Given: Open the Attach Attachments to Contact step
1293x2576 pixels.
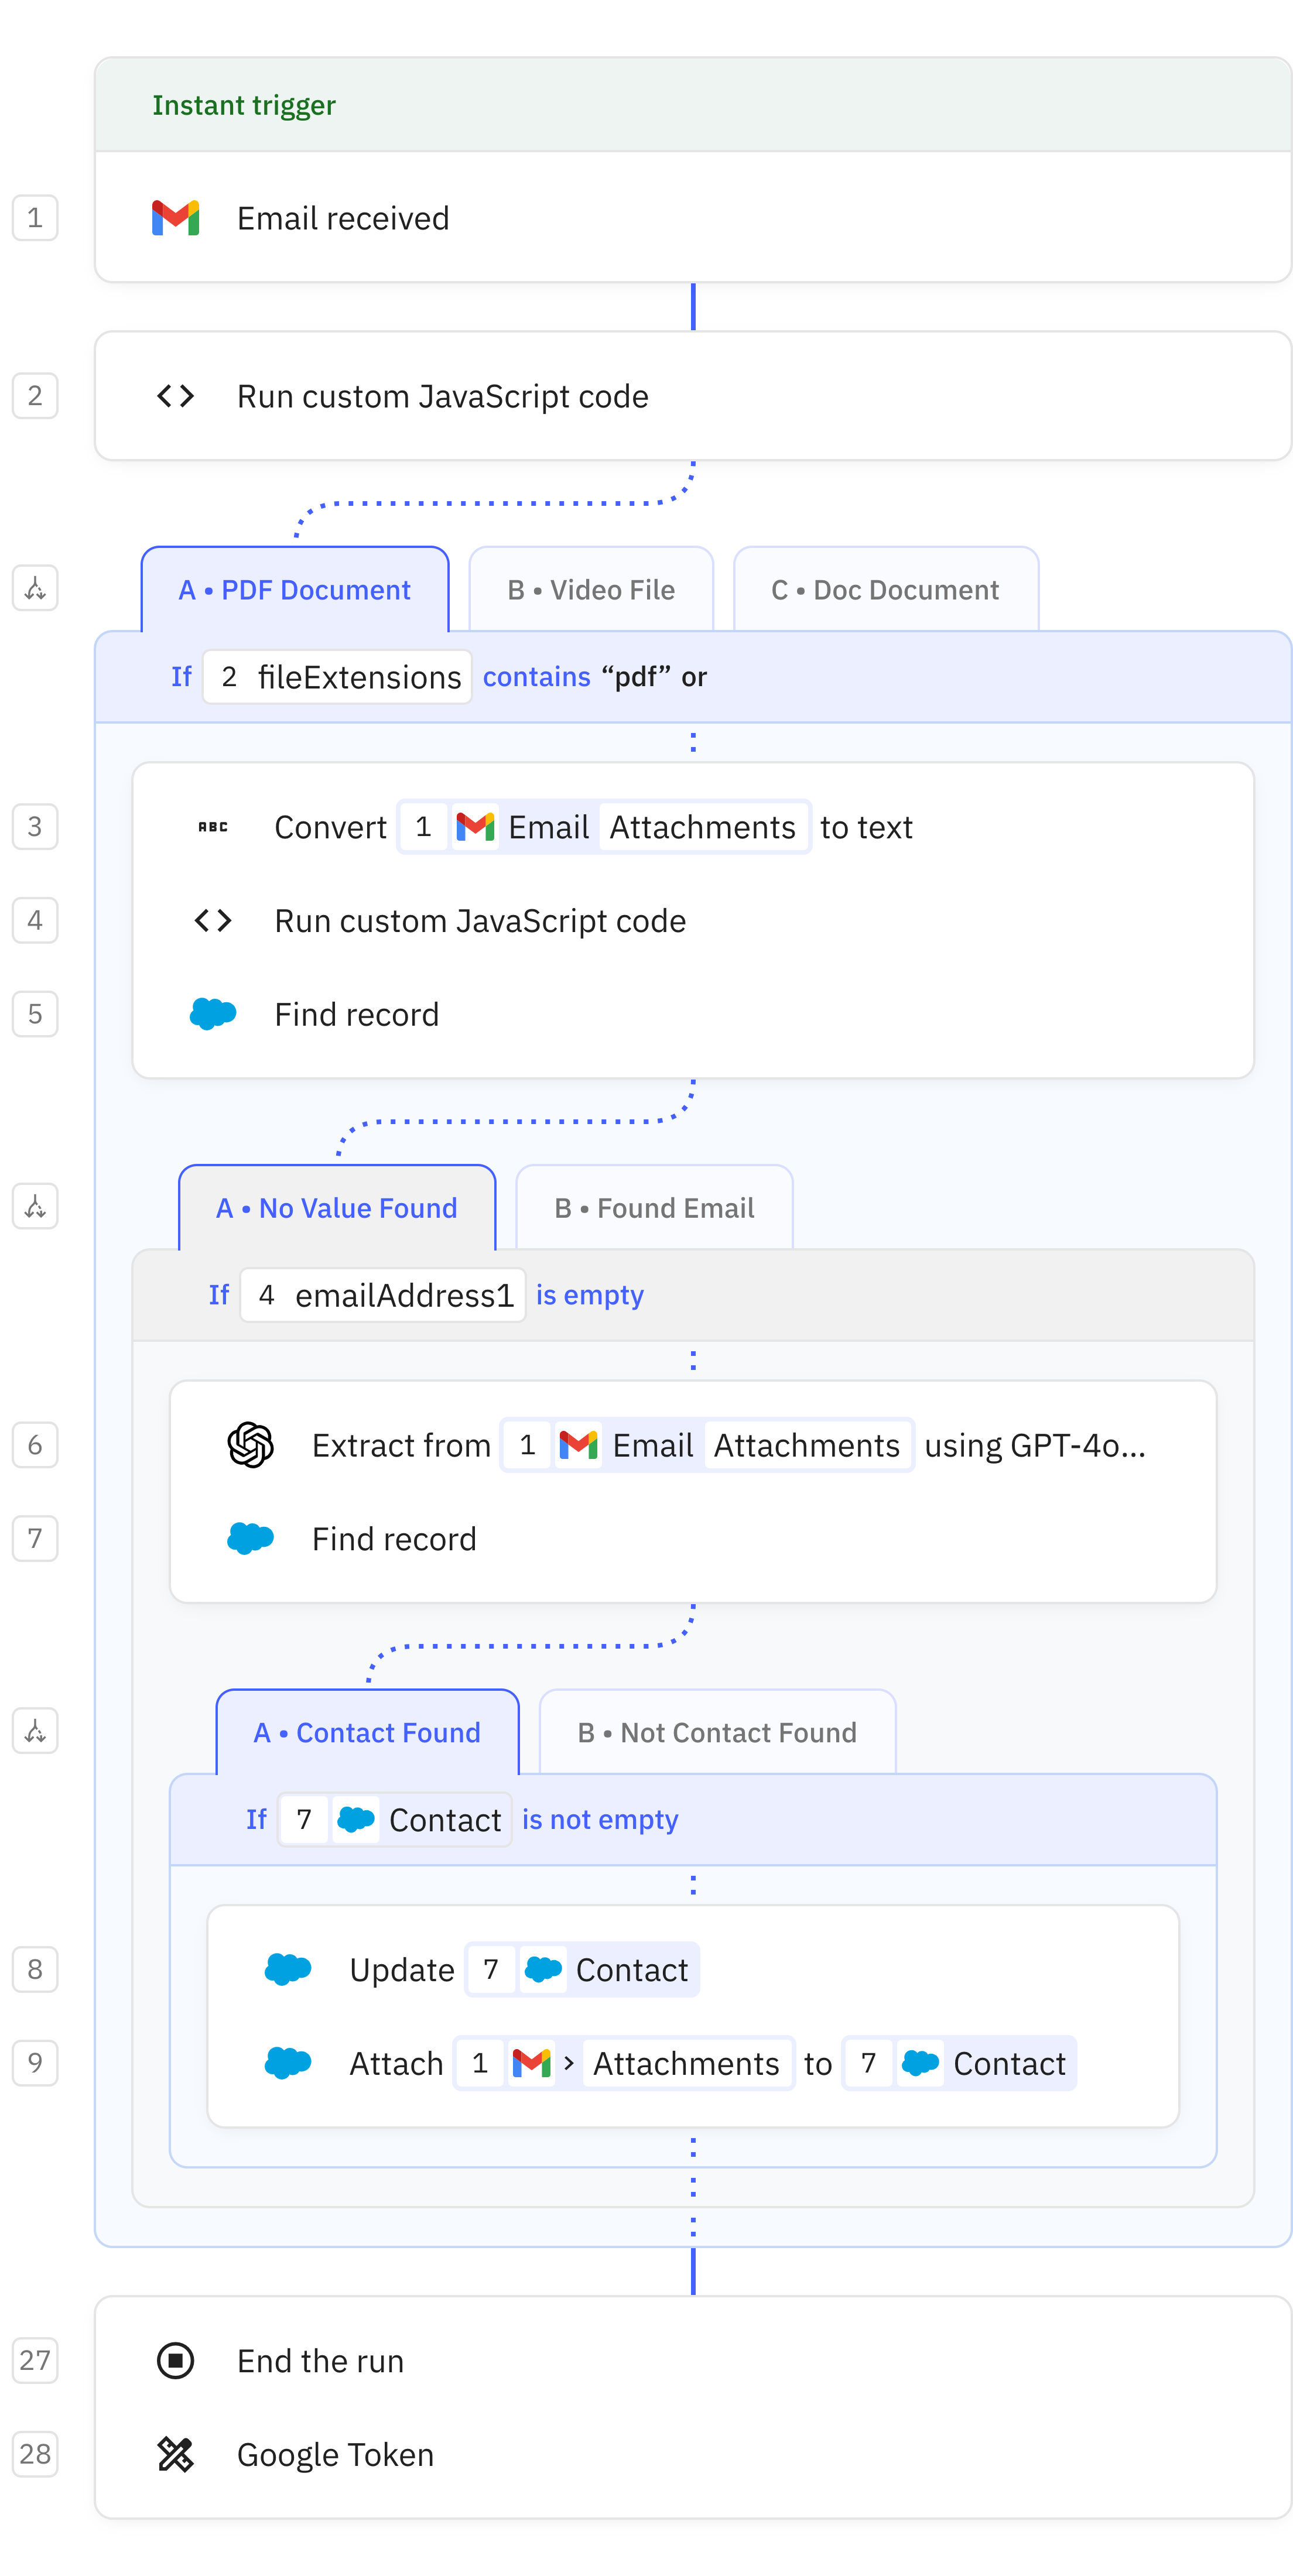Looking at the screenshot, I should point(396,2064).
